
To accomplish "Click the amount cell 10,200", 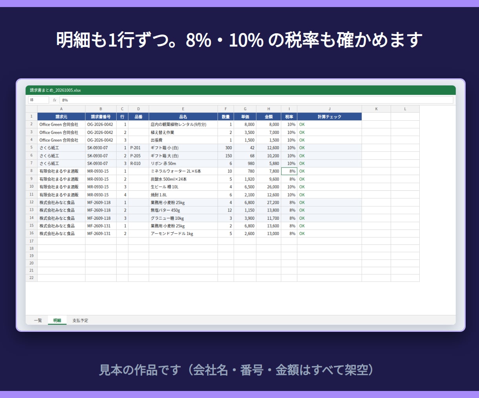I will pyautogui.click(x=269, y=156).
